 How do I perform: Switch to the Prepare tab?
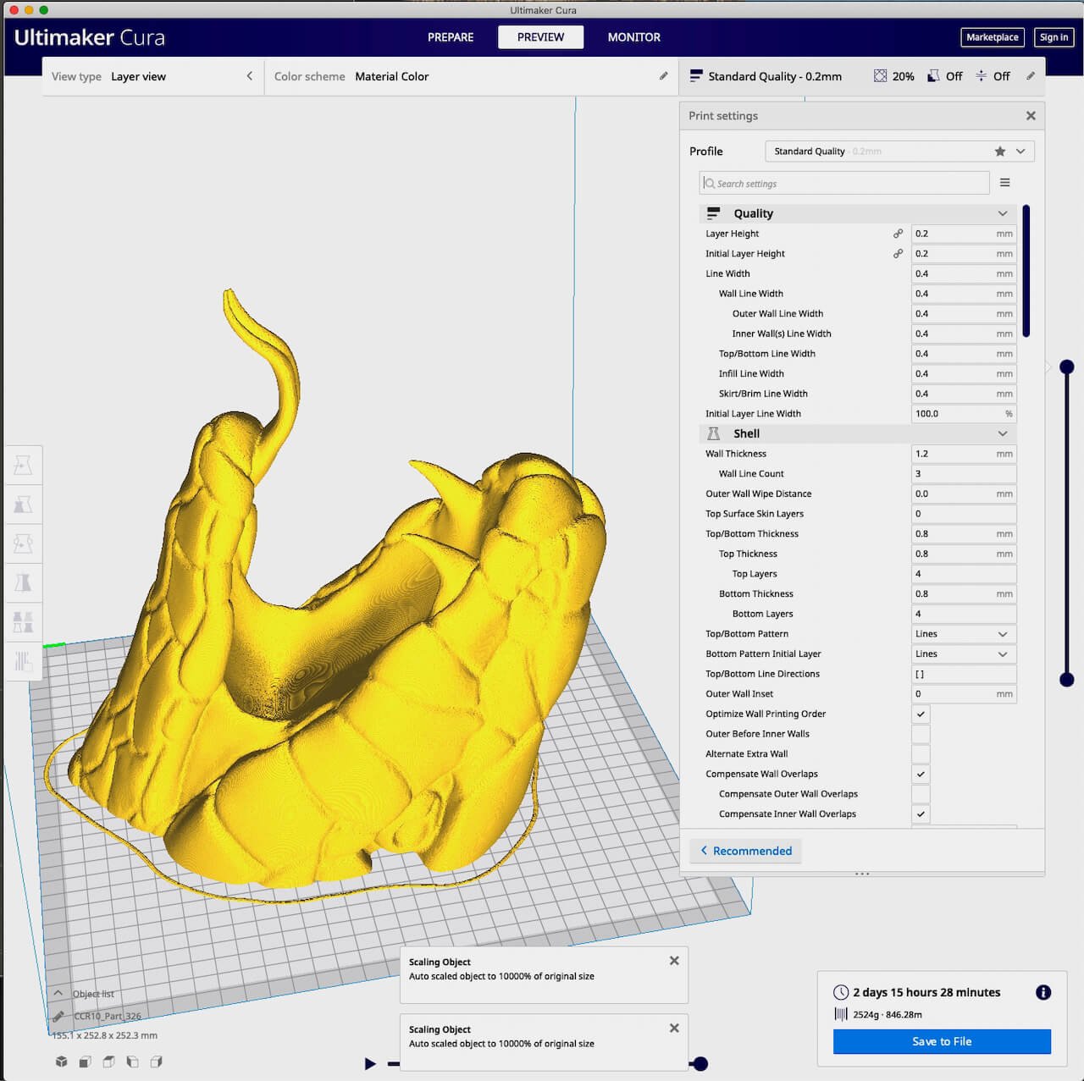click(x=451, y=37)
